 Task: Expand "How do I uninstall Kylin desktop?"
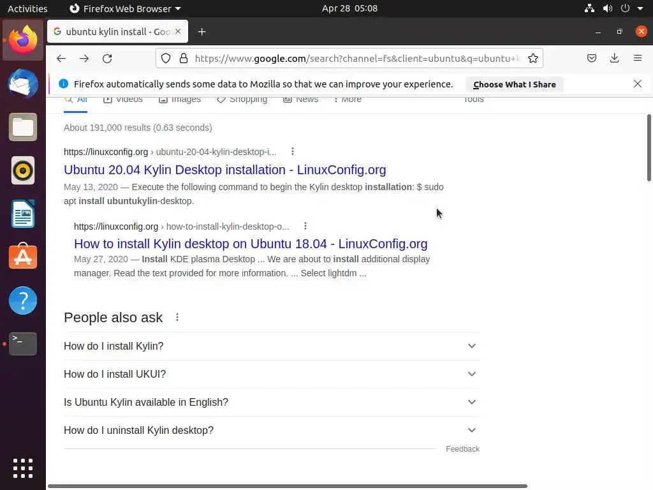click(x=272, y=430)
